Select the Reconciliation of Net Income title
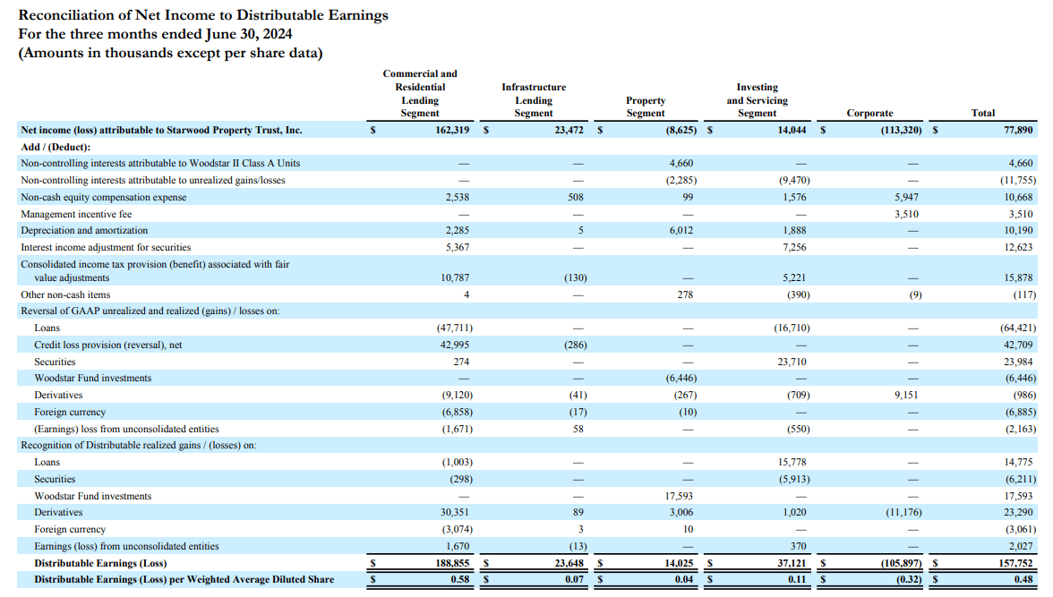The image size is (1053, 597). click(x=204, y=14)
